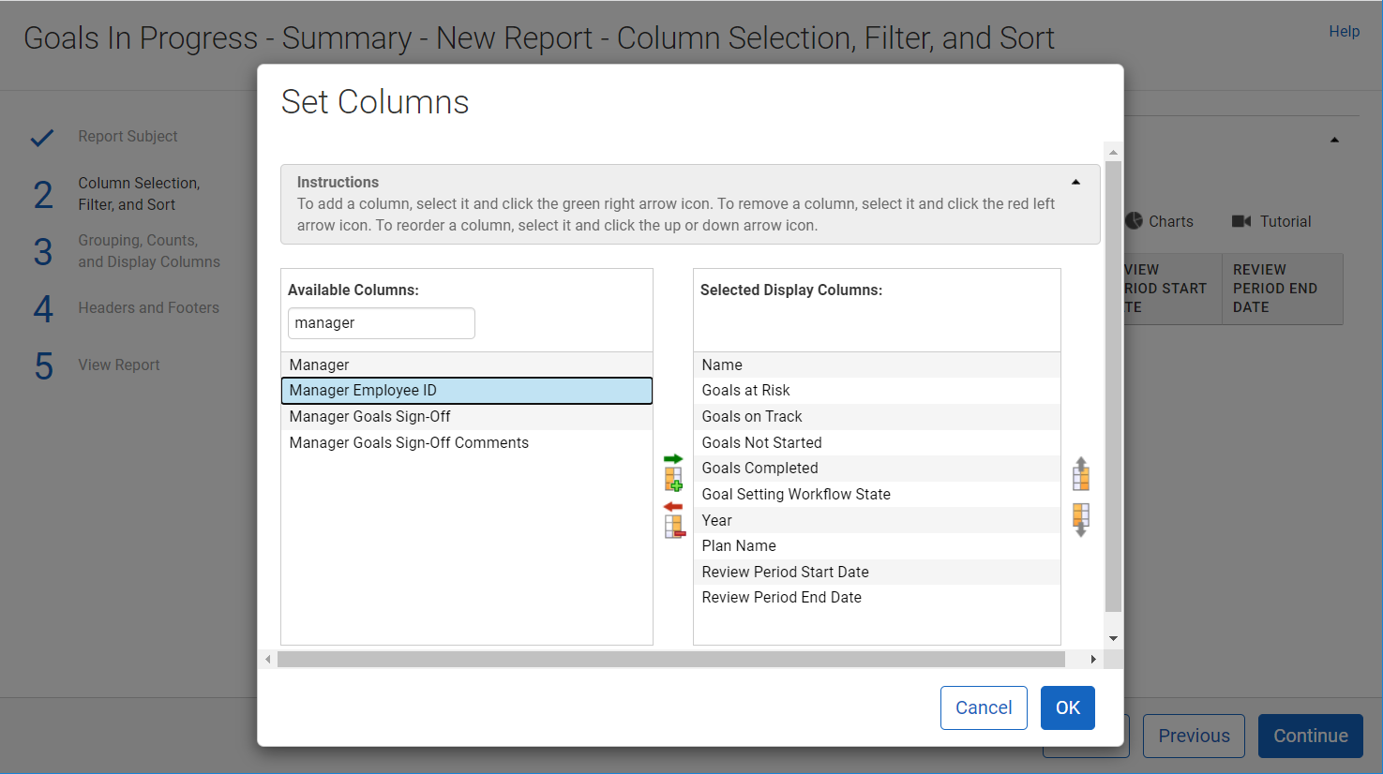Click the OK button
Viewport: 1383px width, 774px height.
point(1067,707)
